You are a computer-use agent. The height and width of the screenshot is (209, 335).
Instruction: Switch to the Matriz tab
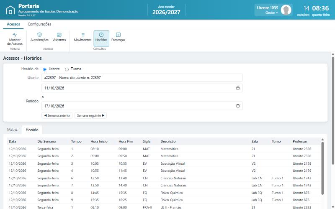[12, 130]
